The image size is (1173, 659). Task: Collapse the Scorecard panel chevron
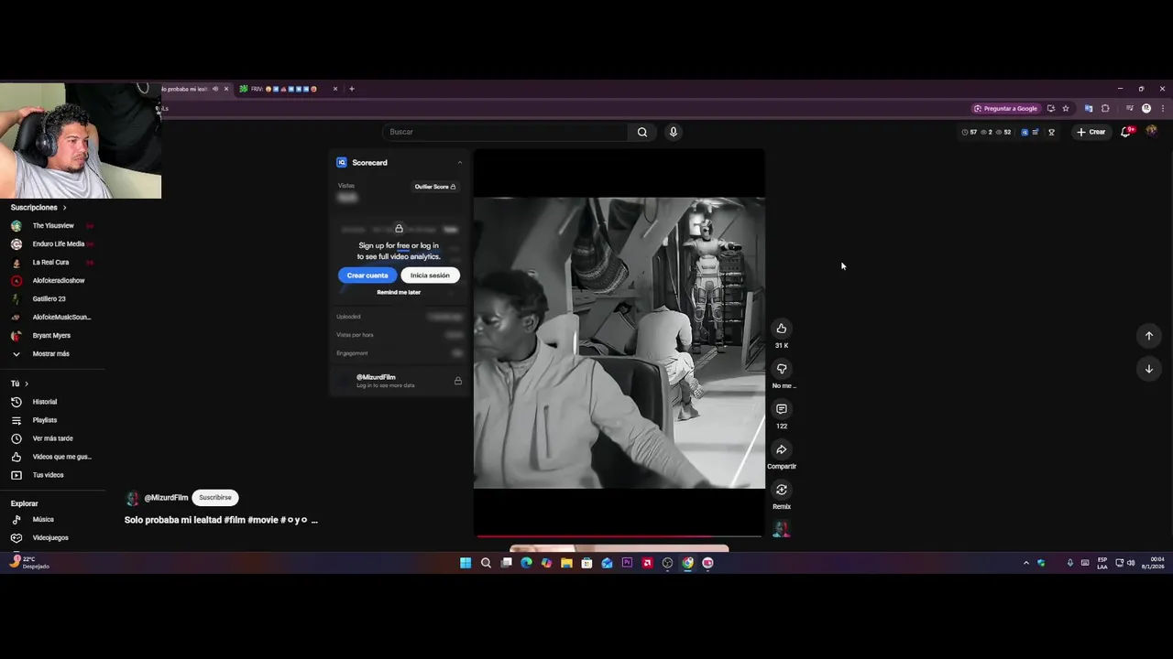(460, 163)
